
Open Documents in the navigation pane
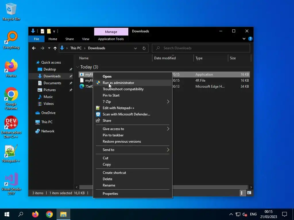click(52, 83)
